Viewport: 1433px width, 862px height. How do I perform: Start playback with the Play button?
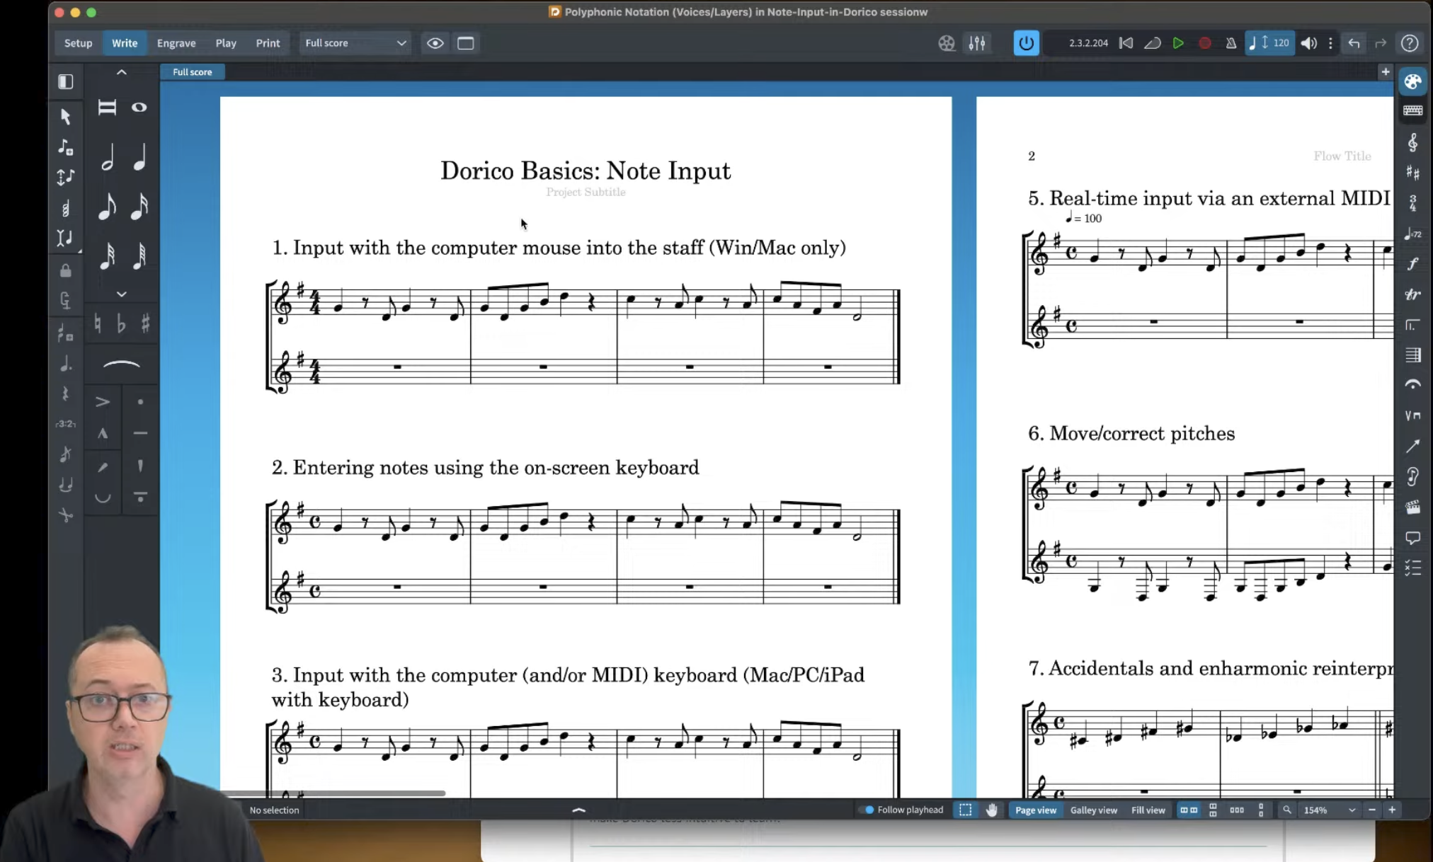[1178, 43]
